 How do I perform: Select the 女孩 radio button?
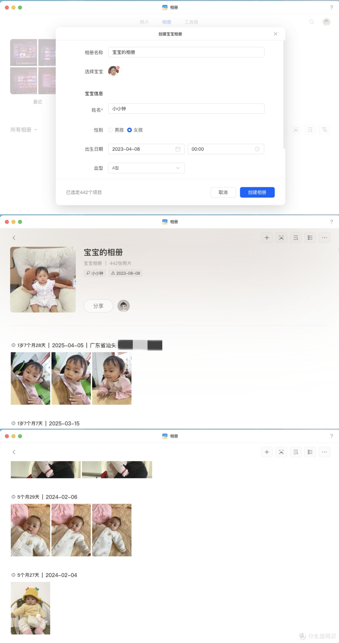[129, 130]
